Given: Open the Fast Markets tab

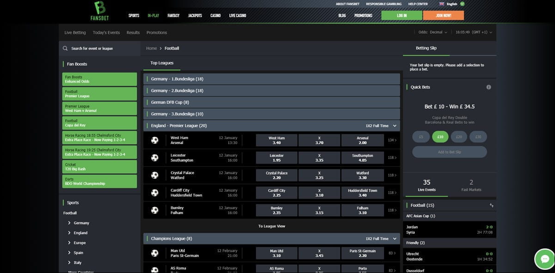Looking at the screenshot, I should (x=471, y=185).
